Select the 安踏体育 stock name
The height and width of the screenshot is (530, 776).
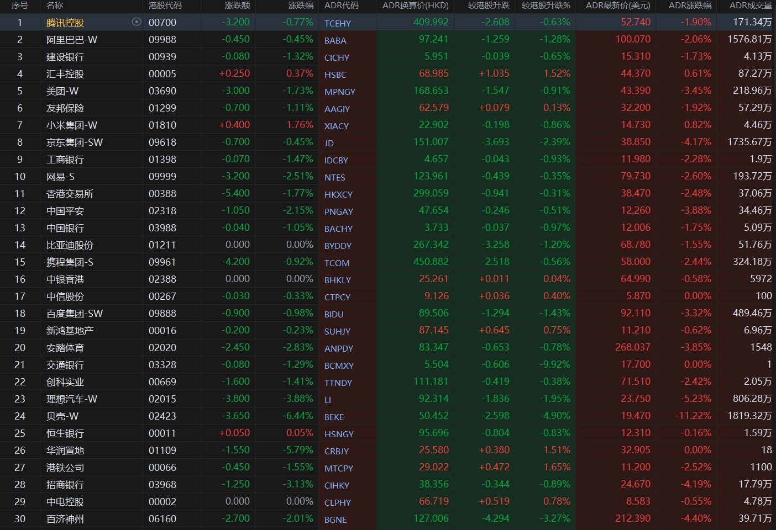tap(65, 348)
